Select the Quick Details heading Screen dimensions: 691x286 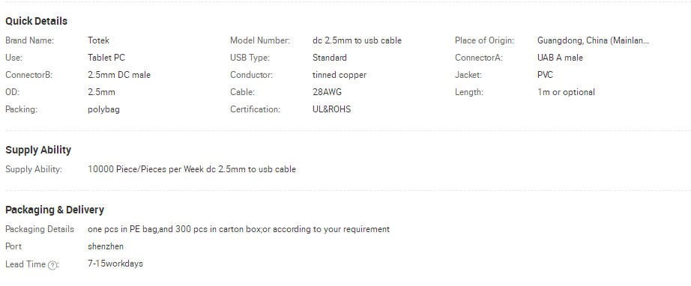pos(36,21)
